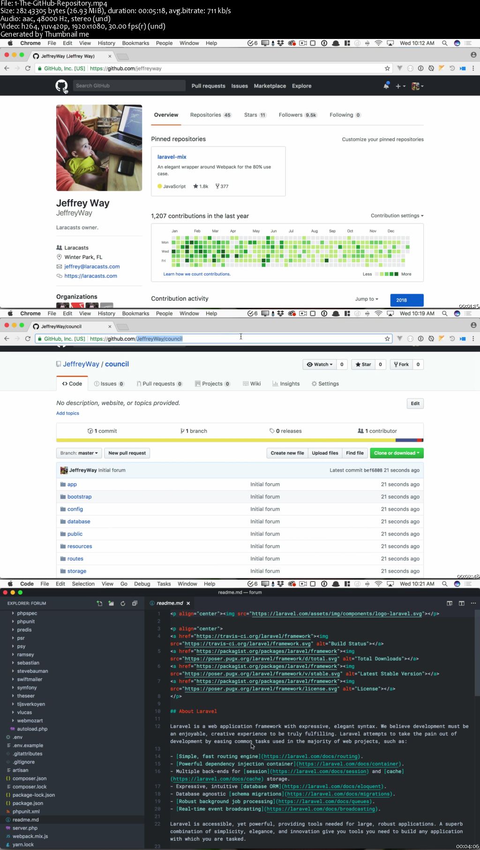Select webpack.mix.js in the FORUM explorer
The image size is (480, 850).
point(30,836)
